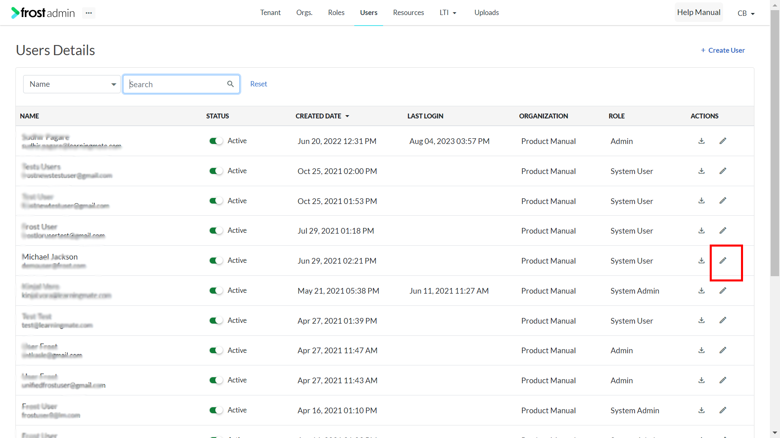Download Michael Jackson's user data
Image resolution: width=780 pixels, height=438 pixels.
702,261
